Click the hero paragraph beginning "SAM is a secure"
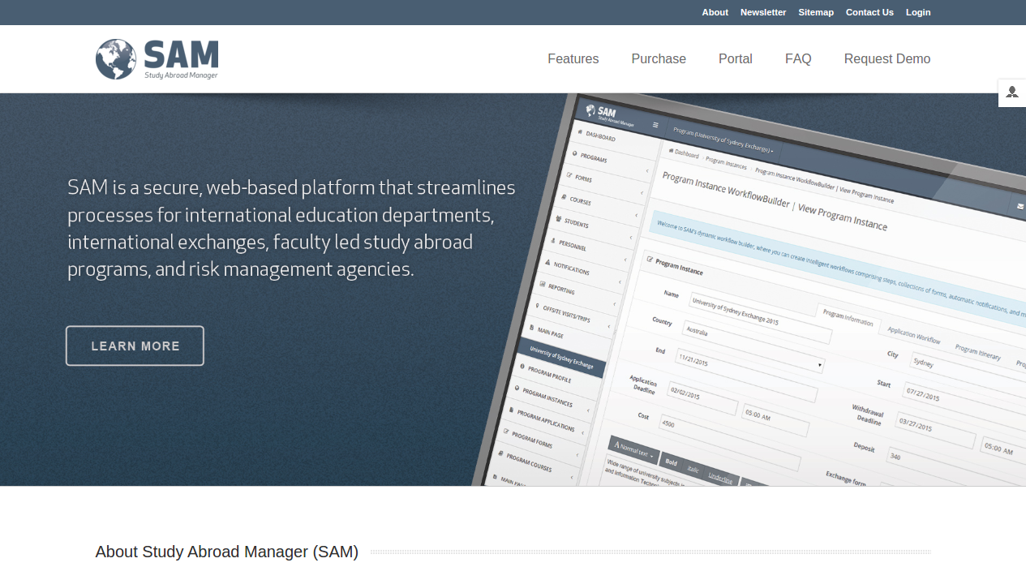The height and width of the screenshot is (567, 1026). click(291, 228)
